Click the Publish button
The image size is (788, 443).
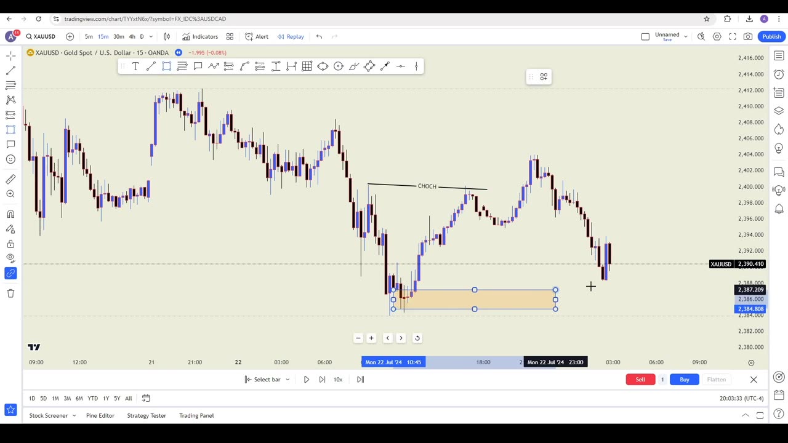[771, 36]
